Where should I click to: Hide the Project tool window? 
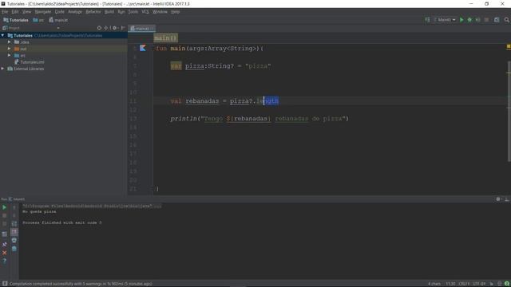pos(123,28)
